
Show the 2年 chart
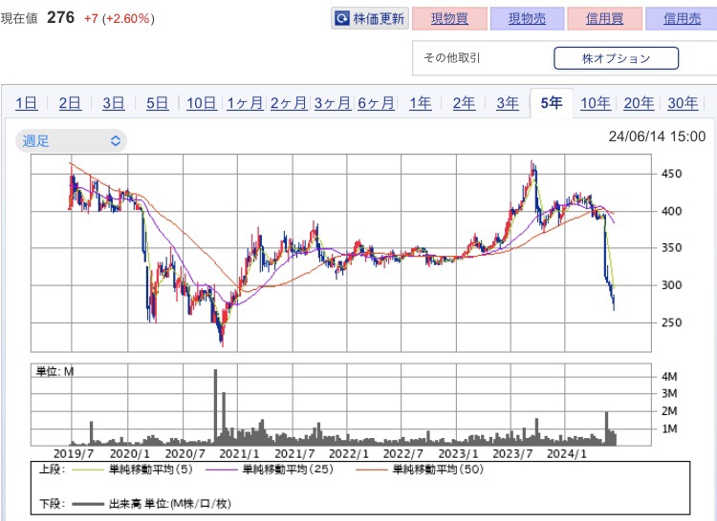(464, 103)
